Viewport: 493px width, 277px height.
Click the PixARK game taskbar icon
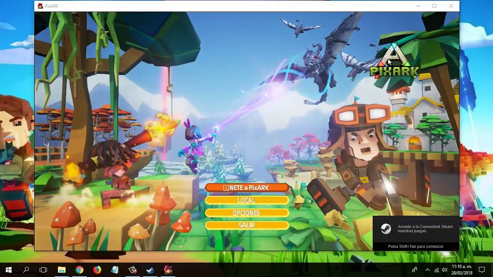tap(168, 270)
